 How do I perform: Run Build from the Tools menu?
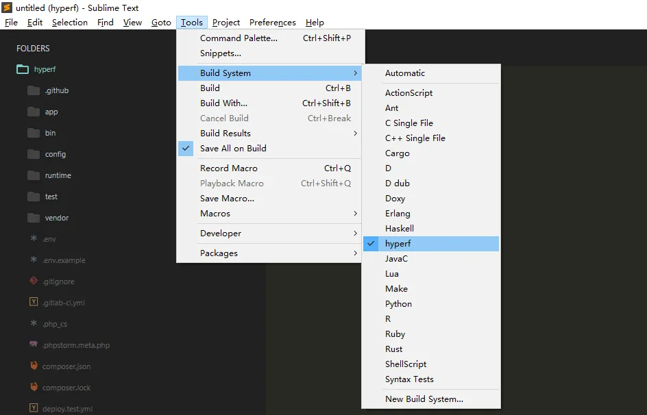[269, 88]
